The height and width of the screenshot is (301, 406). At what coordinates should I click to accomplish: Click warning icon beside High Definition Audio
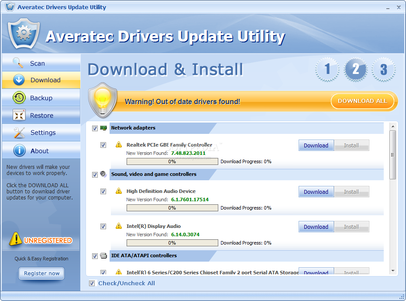(119, 191)
